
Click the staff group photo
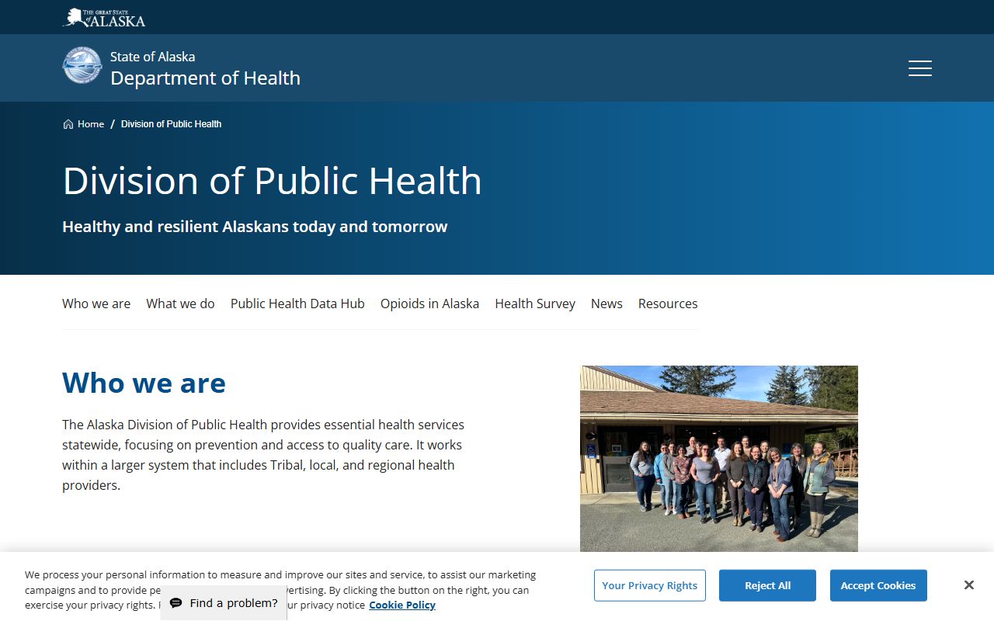coord(719,459)
